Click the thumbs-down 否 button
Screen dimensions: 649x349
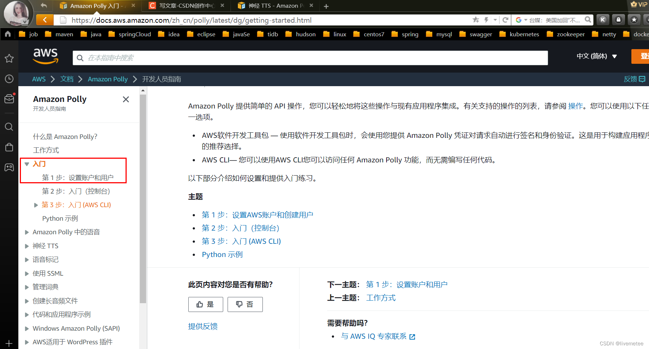click(x=245, y=304)
